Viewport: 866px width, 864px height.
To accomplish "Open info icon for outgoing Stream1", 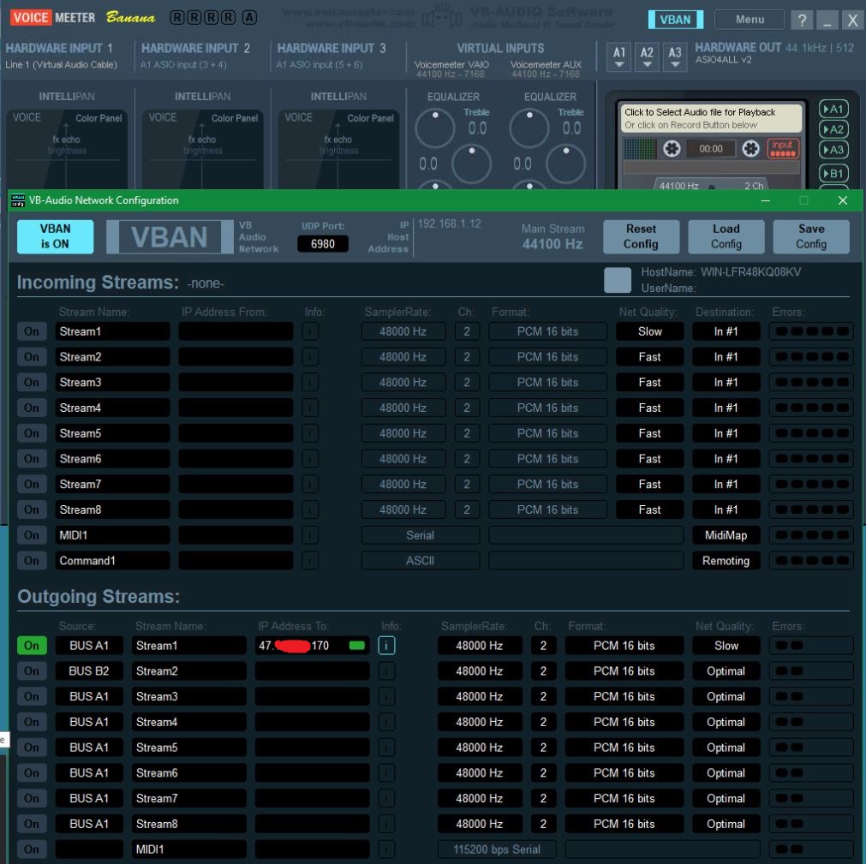I will click(386, 646).
